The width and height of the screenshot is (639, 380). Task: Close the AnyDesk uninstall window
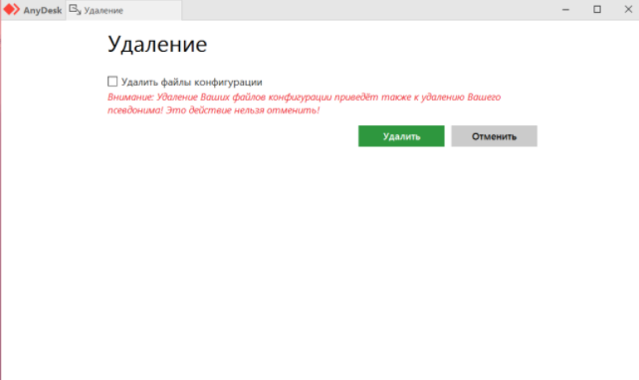point(628,9)
